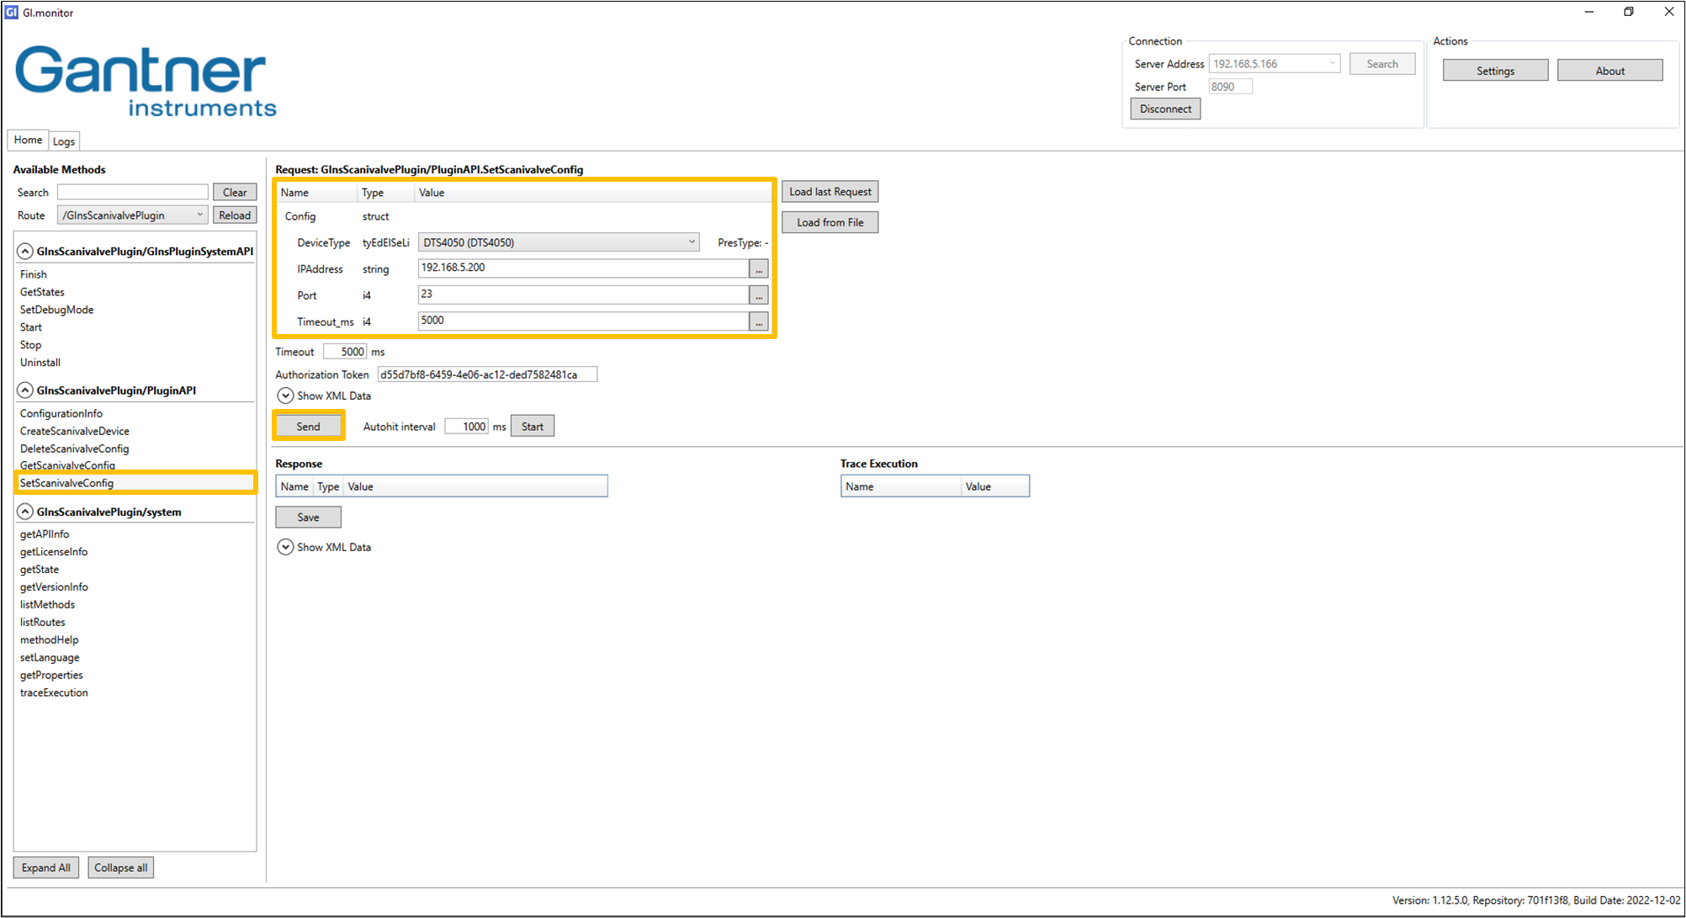Load the last request
Screen dimensions: 1686x918
click(x=830, y=191)
